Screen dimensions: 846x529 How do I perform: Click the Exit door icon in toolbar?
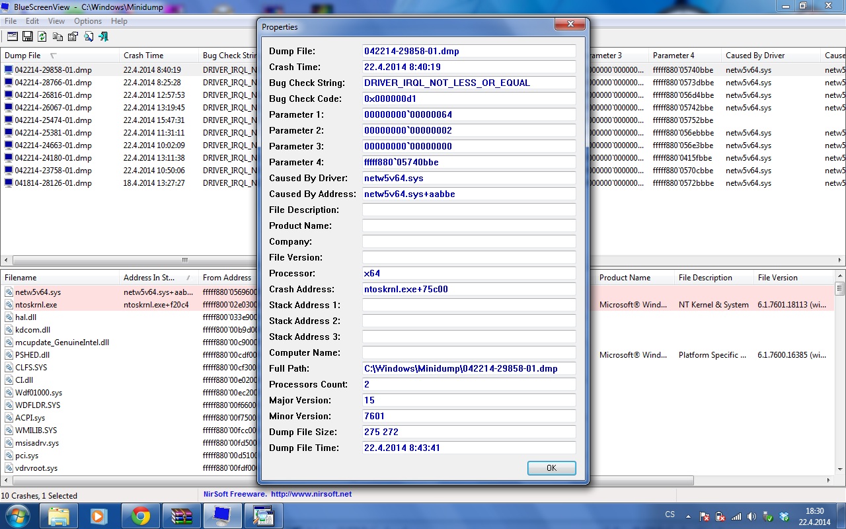[103, 36]
